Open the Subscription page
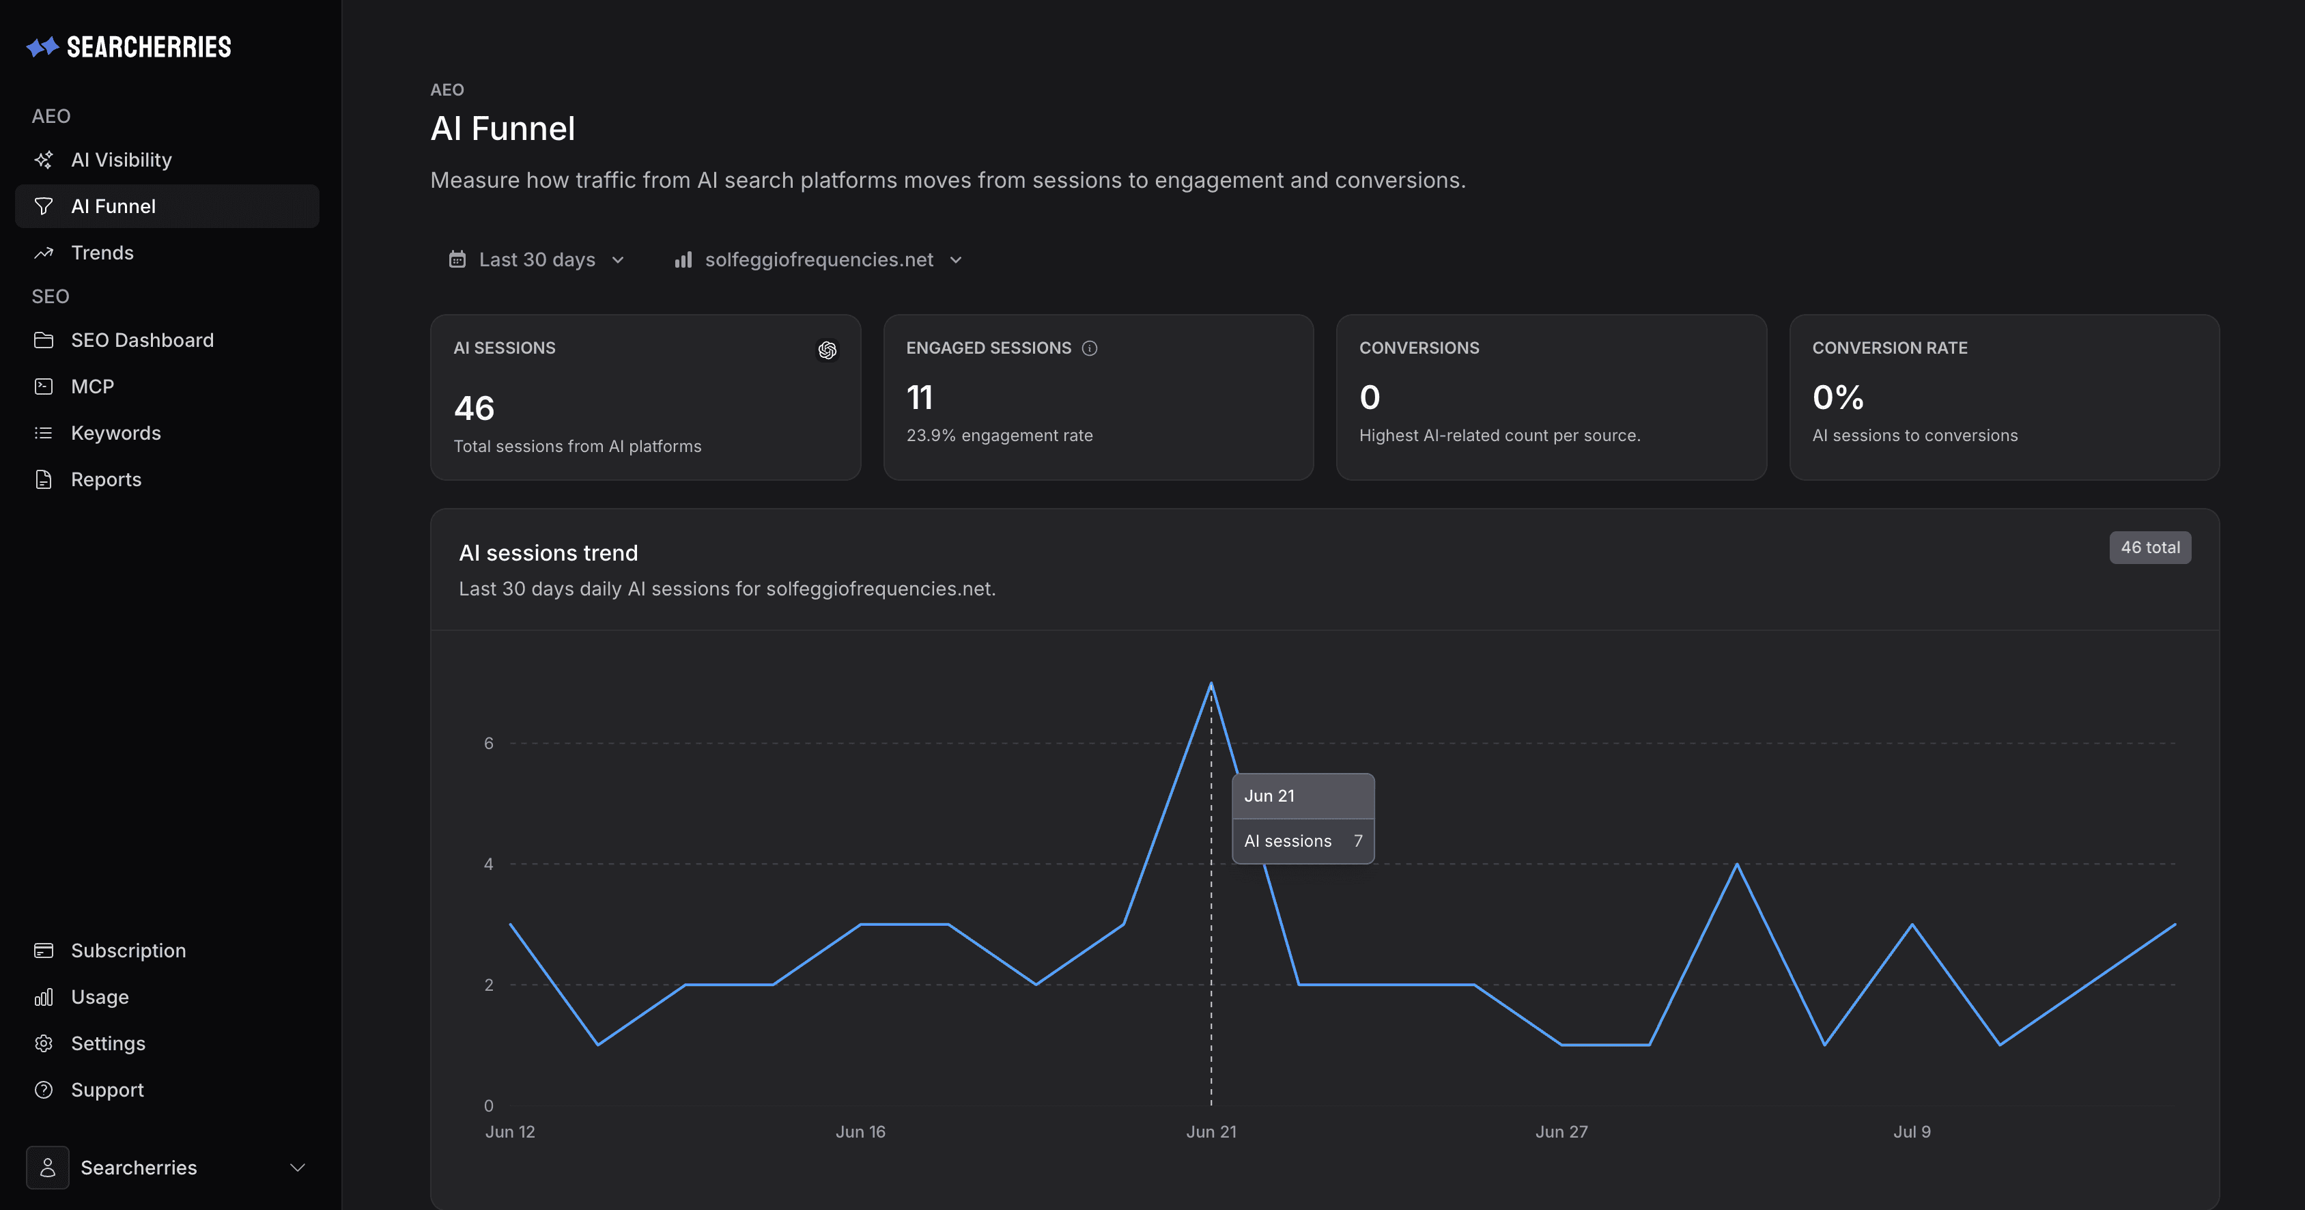The height and width of the screenshot is (1210, 2305). [167, 951]
